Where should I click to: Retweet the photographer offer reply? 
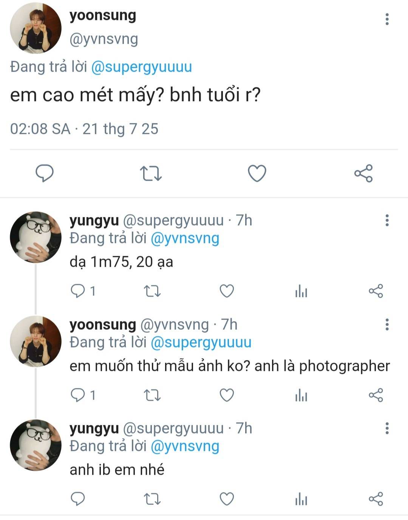tap(152, 395)
